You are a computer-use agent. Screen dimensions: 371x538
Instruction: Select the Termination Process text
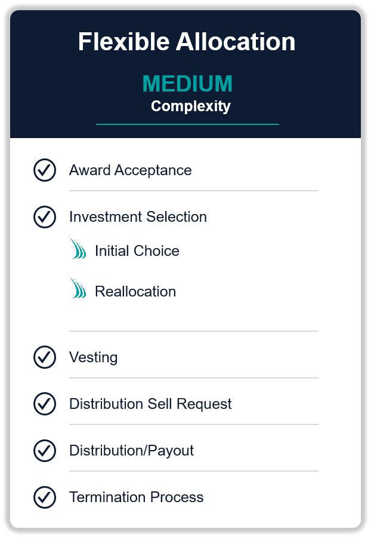coord(136,497)
